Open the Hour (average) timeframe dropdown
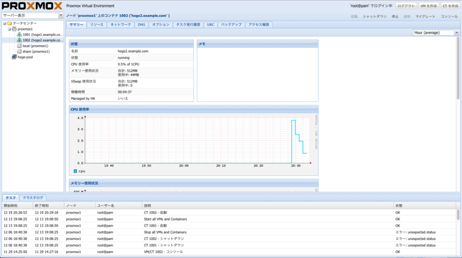 pyautogui.click(x=456, y=33)
